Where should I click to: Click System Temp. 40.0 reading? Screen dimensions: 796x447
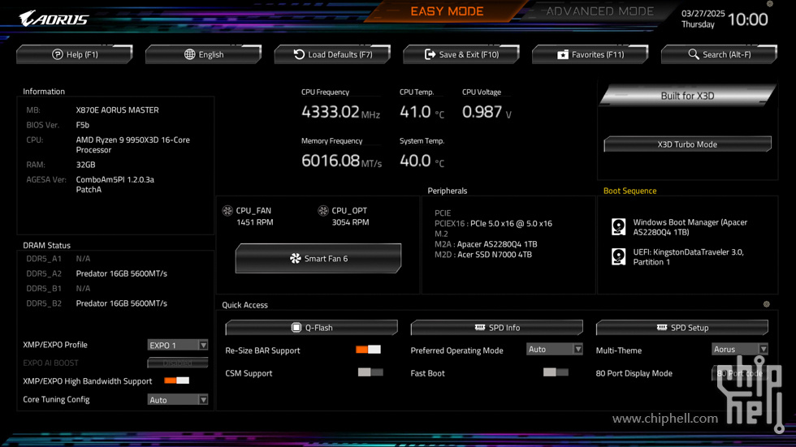[x=422, y=161]
